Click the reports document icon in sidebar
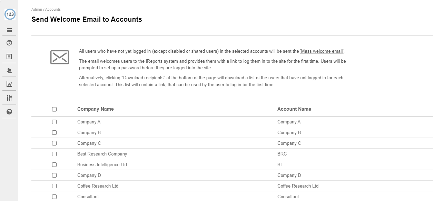433x201 pixels. point(9,57)
